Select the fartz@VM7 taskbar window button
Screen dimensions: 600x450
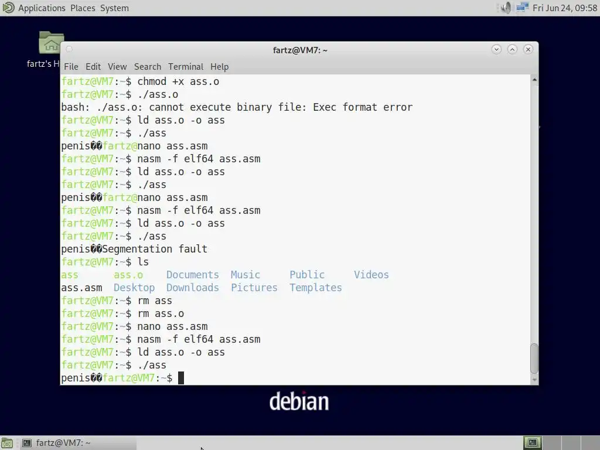tap(78, 443)
